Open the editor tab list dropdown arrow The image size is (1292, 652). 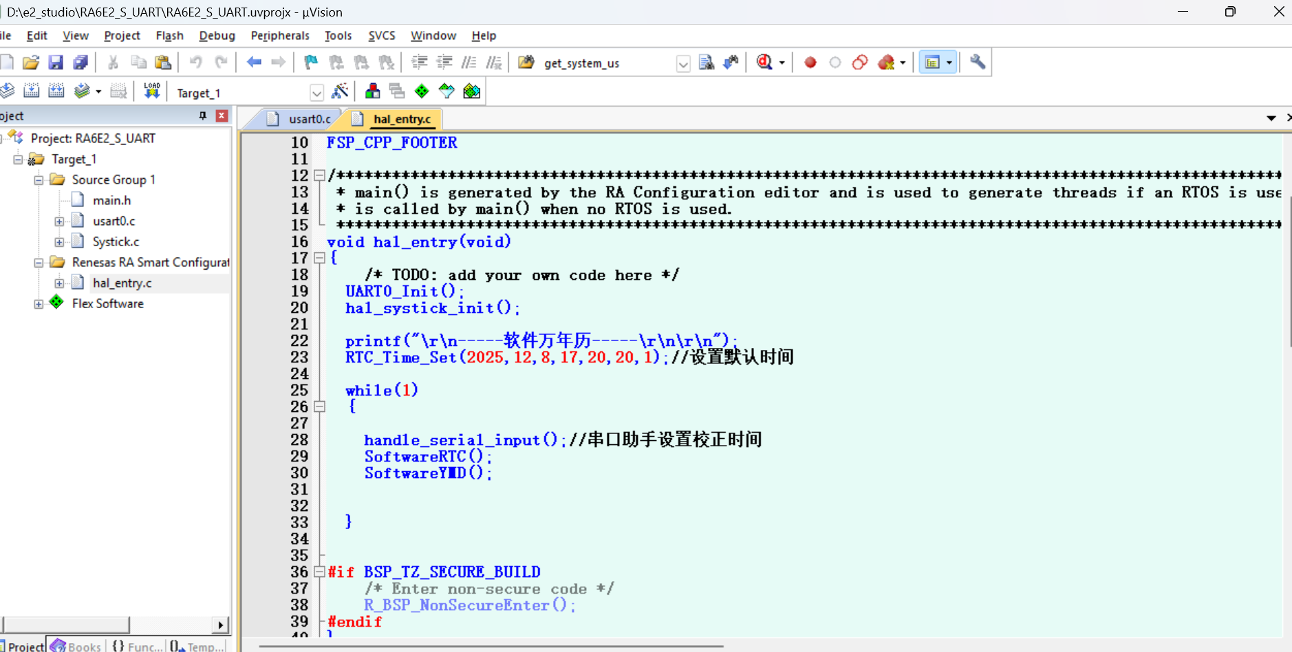[1271, 118]
